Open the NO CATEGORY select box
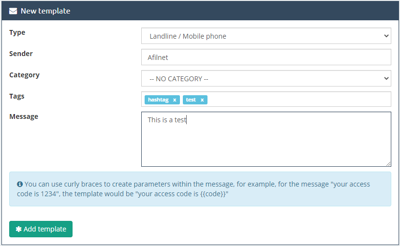400x246 pixels. [x=266, y=78]
